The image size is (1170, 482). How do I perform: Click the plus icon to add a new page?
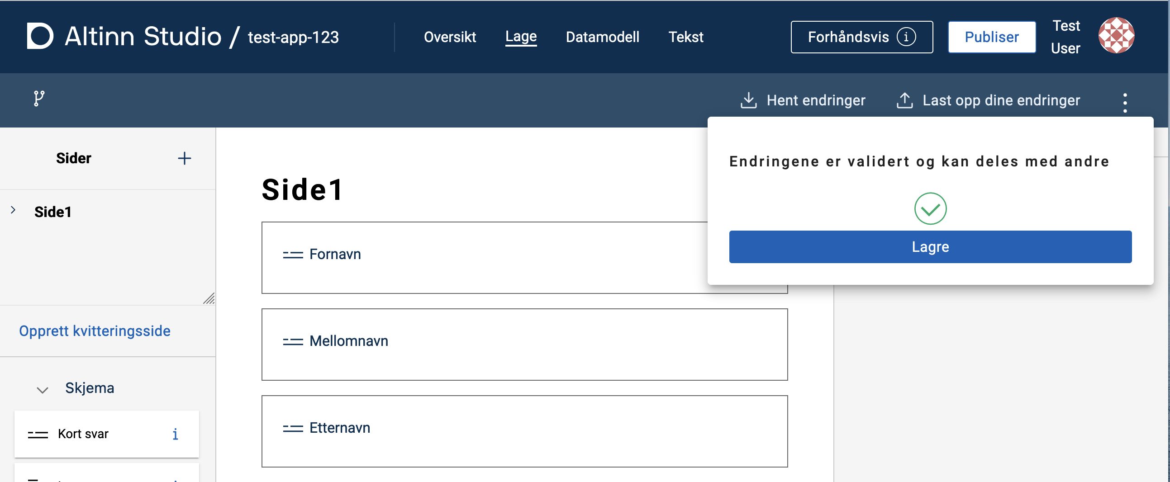tap(185, 158)
